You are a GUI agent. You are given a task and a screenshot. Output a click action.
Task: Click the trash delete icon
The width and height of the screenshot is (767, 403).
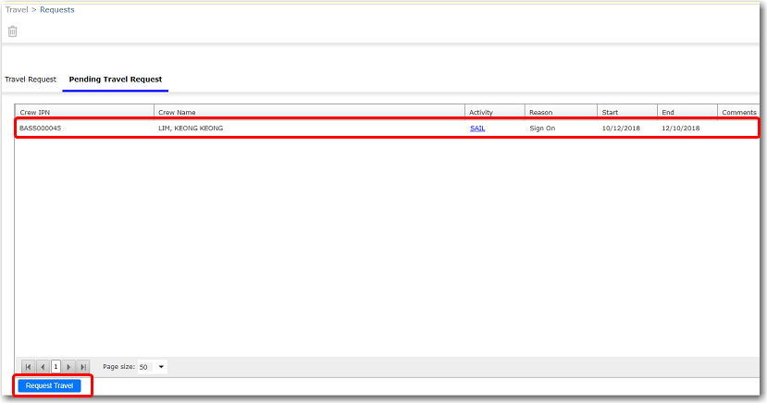coord(13,31)
